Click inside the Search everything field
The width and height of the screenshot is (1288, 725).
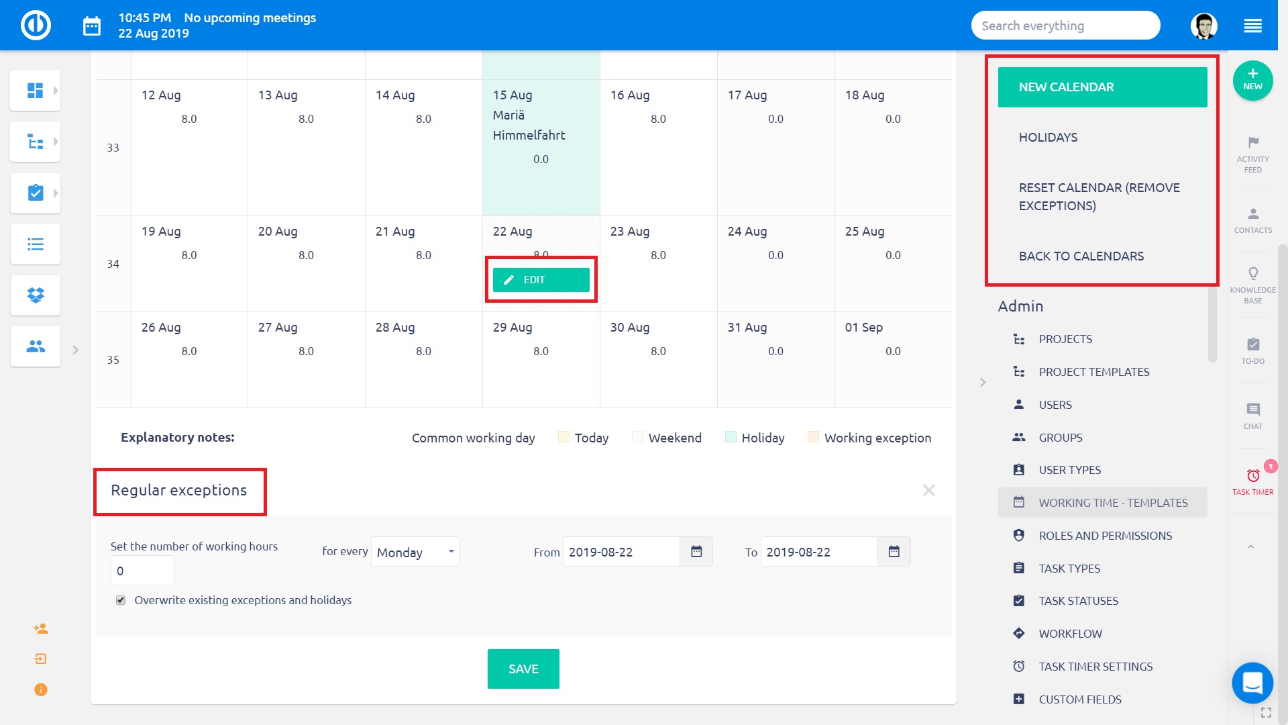(x=1065, y=25)
